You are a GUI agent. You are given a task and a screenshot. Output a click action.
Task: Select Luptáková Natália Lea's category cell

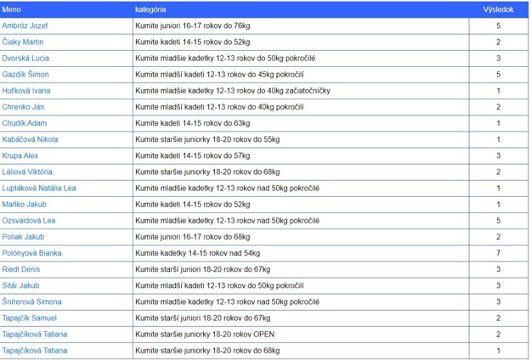click(x=301, y=189)
